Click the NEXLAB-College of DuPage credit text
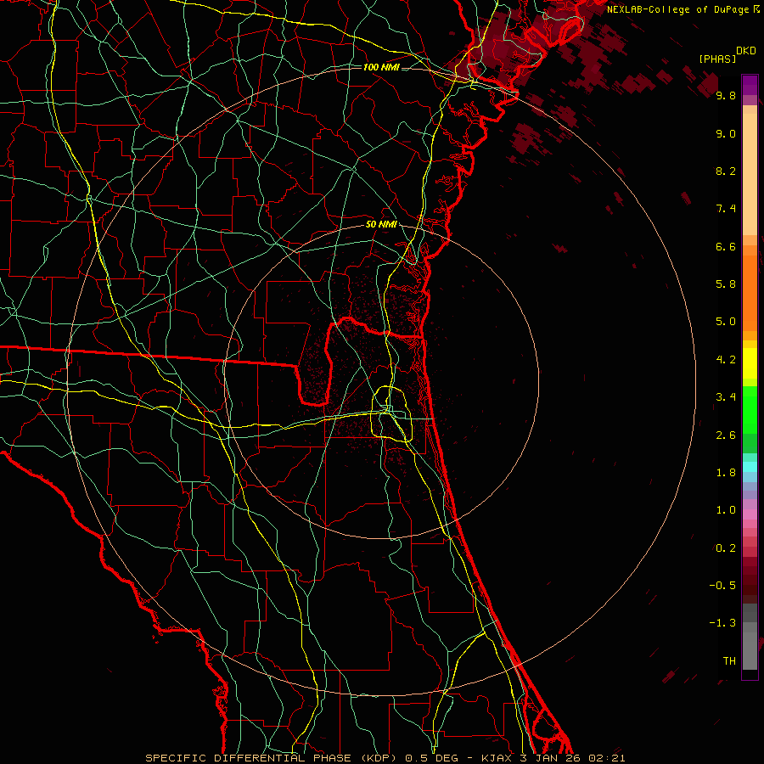The height and width of the screenshot is (764, 764). 683,9
